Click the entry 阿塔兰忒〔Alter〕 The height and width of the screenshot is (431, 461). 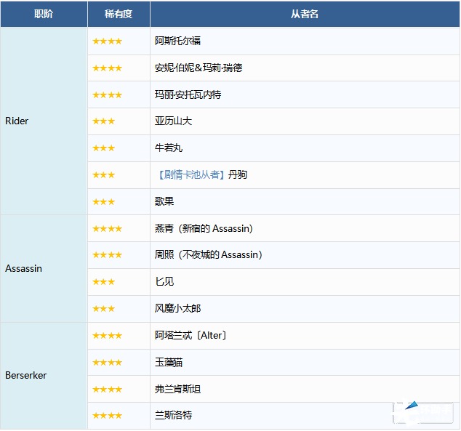[x=191, y=336]
